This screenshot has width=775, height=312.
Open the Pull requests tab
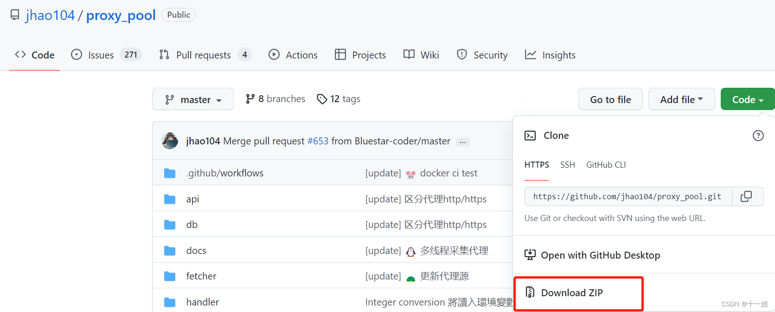coord(205,55)
